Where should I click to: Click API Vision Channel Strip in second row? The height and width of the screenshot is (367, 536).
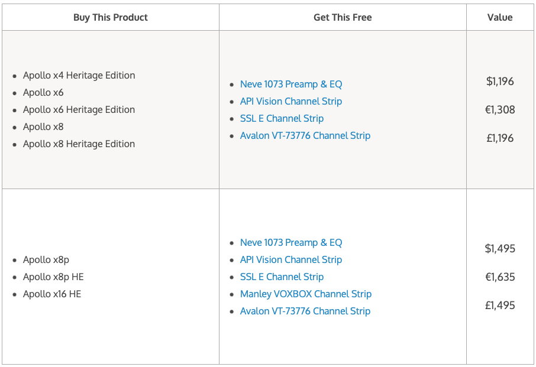click(x=291, y=260)
